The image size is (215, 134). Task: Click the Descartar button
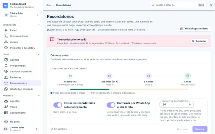183,129
